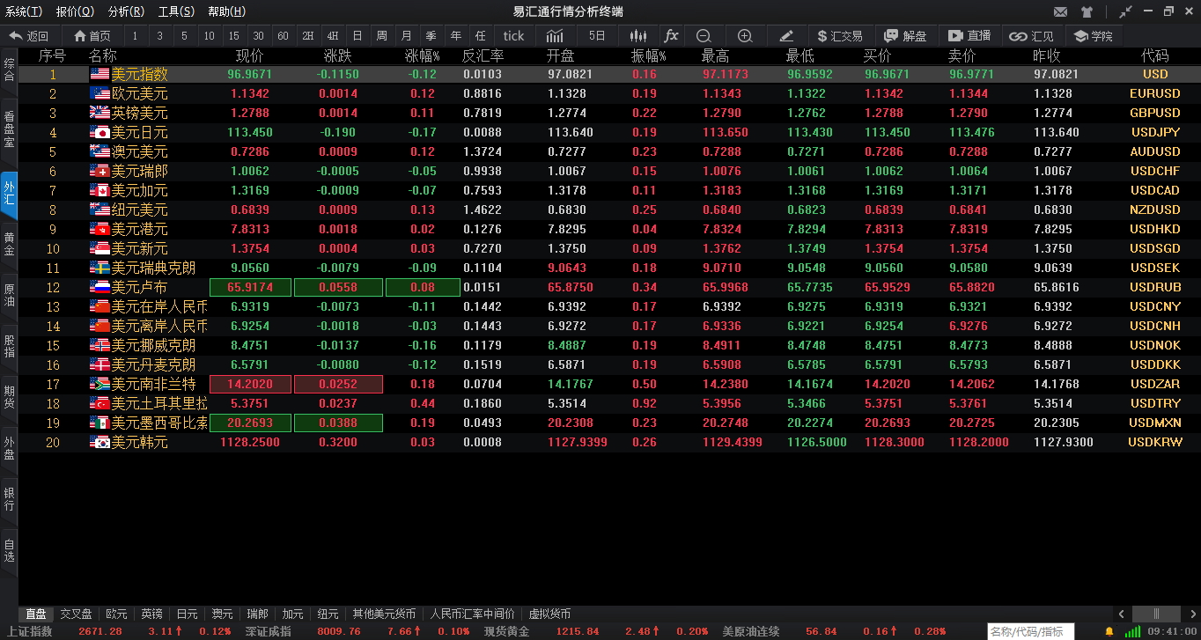Open 综合 sidebar tab

point(9,70)
